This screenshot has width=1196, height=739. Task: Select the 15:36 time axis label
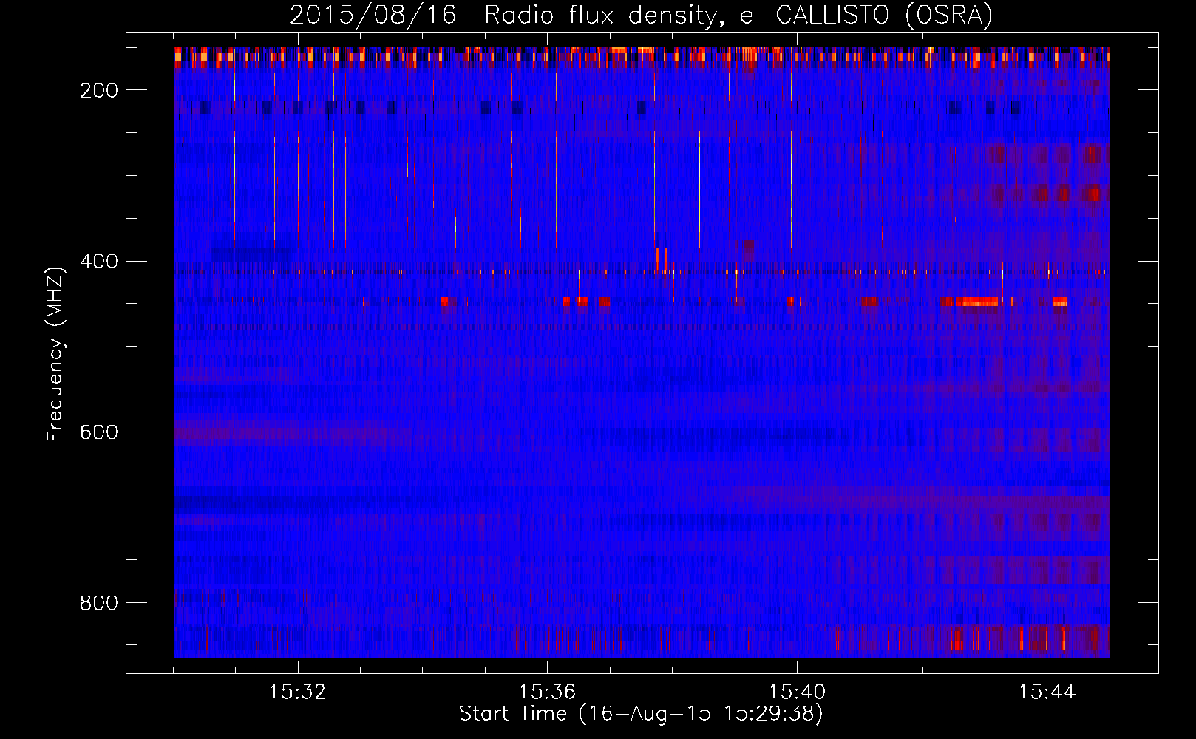pyautogui.click(x=547, y=692)
